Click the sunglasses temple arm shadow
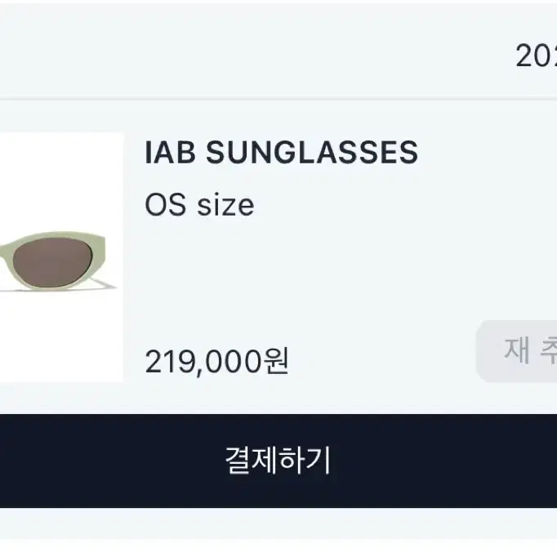 [x=104, y=284]
